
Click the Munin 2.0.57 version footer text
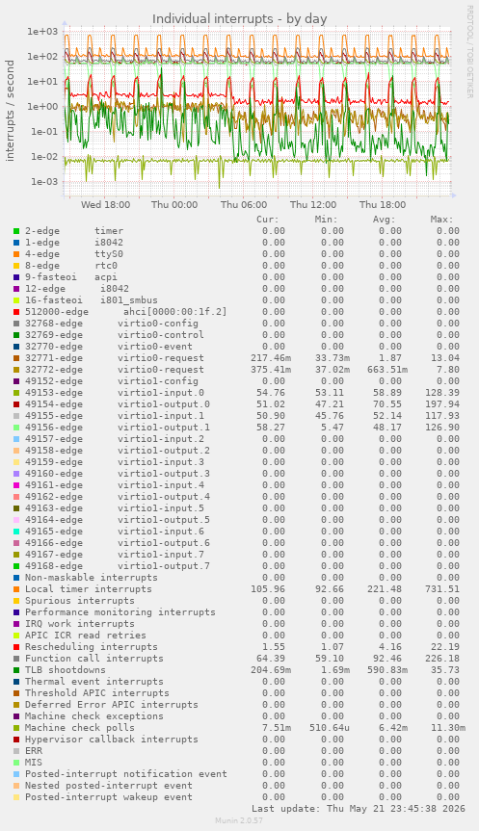[239, 820]
